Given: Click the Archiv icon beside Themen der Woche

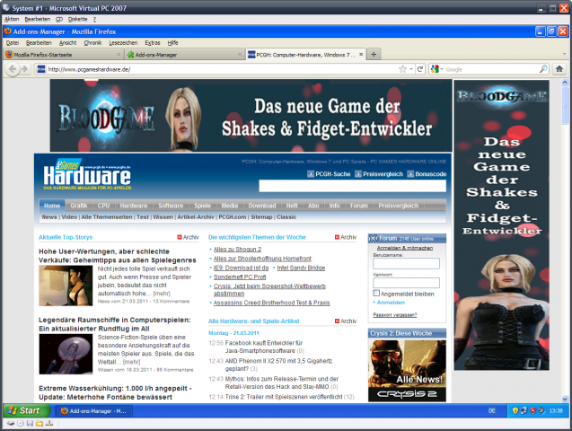Looking at the screenshot, I should click(x=337, y=237).
